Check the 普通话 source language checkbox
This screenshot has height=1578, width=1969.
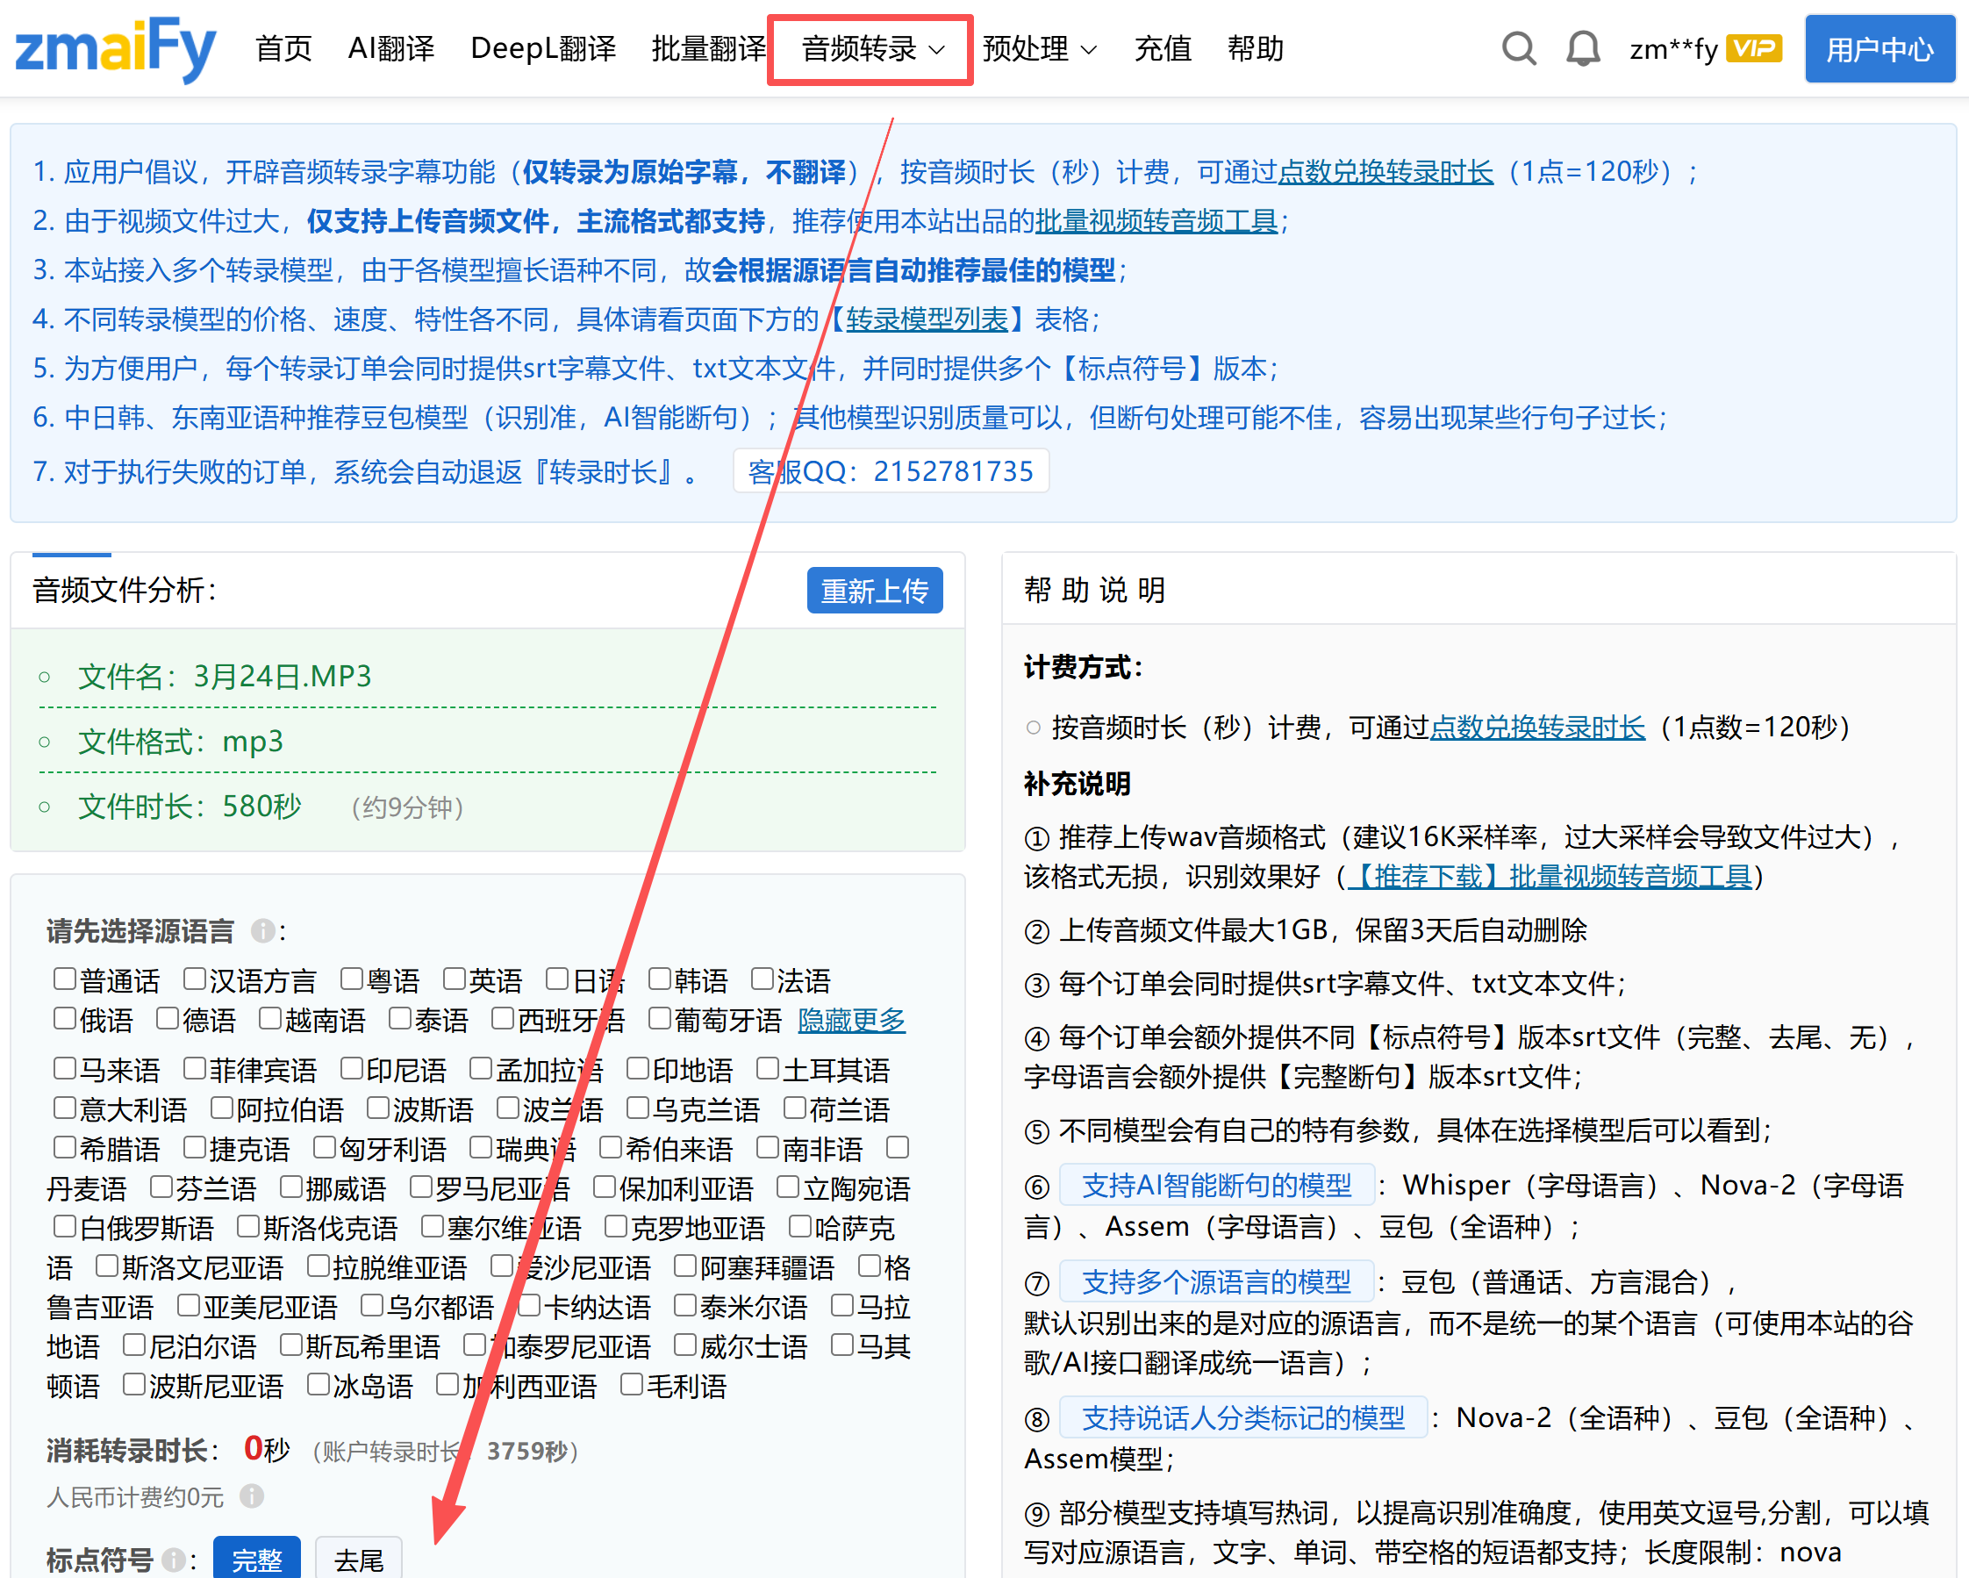click(x=64, y=977)
